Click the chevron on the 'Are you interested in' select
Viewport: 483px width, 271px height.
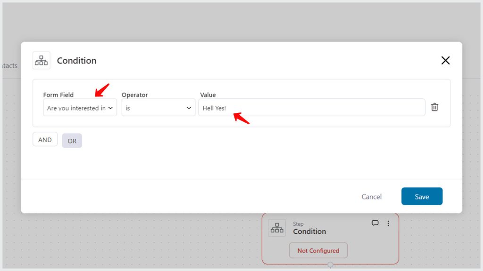(110, 108)
